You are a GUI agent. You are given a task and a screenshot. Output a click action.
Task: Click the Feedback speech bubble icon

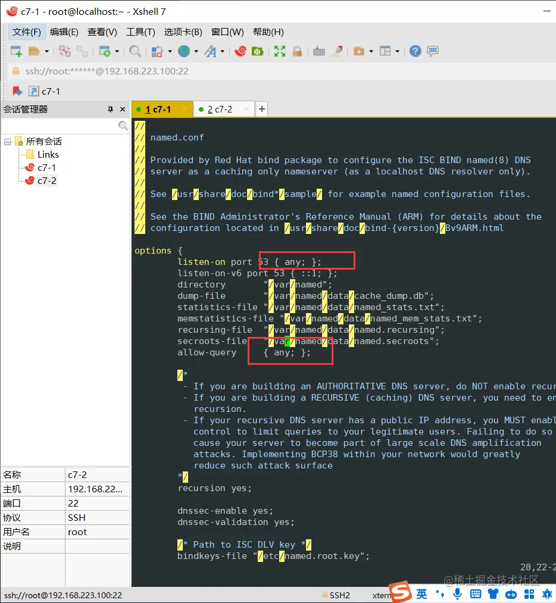pyautogui.click(x=433, y=51)
